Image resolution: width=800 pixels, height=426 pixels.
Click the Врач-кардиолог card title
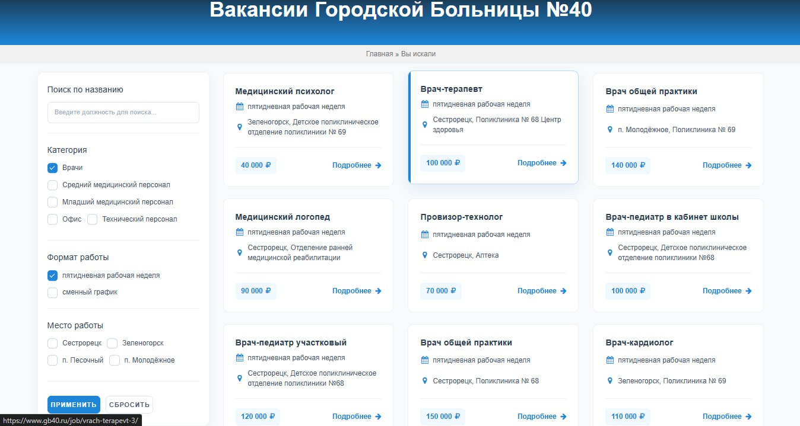[640, 342]
